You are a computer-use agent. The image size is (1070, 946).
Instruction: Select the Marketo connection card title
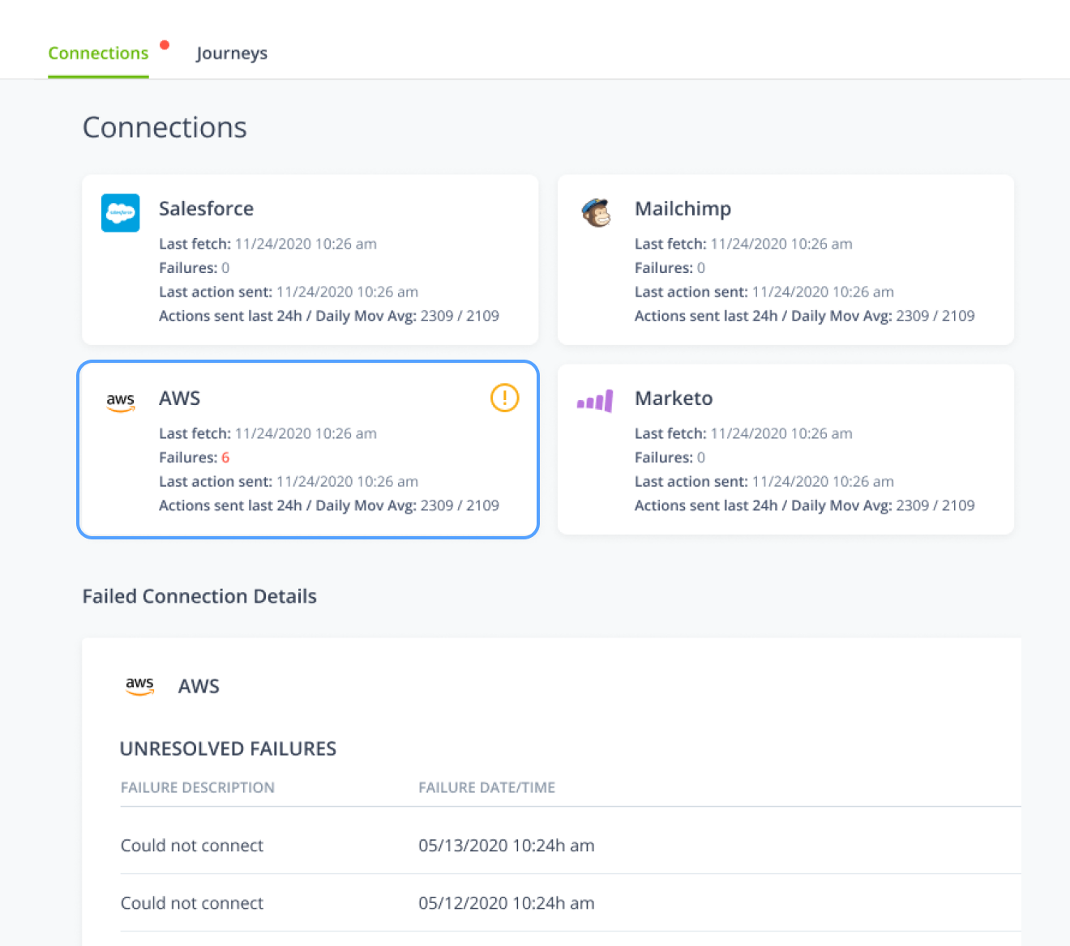[x=674, y=398]
